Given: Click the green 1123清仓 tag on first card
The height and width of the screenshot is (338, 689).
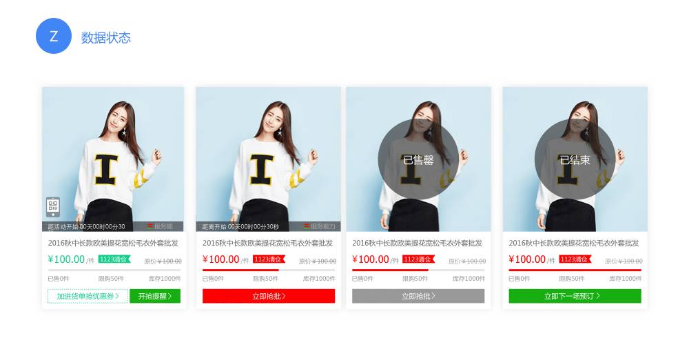Looking at the screenshot, I should click(114, 259).
